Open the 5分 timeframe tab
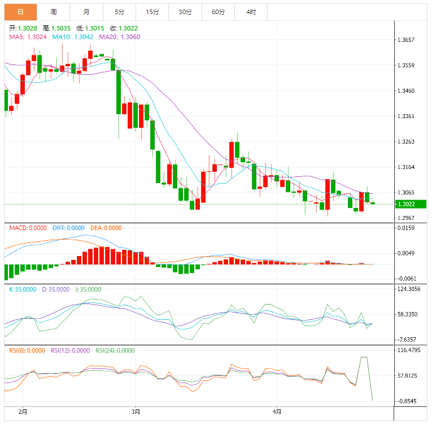The image size is (432, 425). pyautogui.click(x=119, y=12)
